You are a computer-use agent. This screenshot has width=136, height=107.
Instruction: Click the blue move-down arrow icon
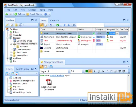(x=69, y=25)
